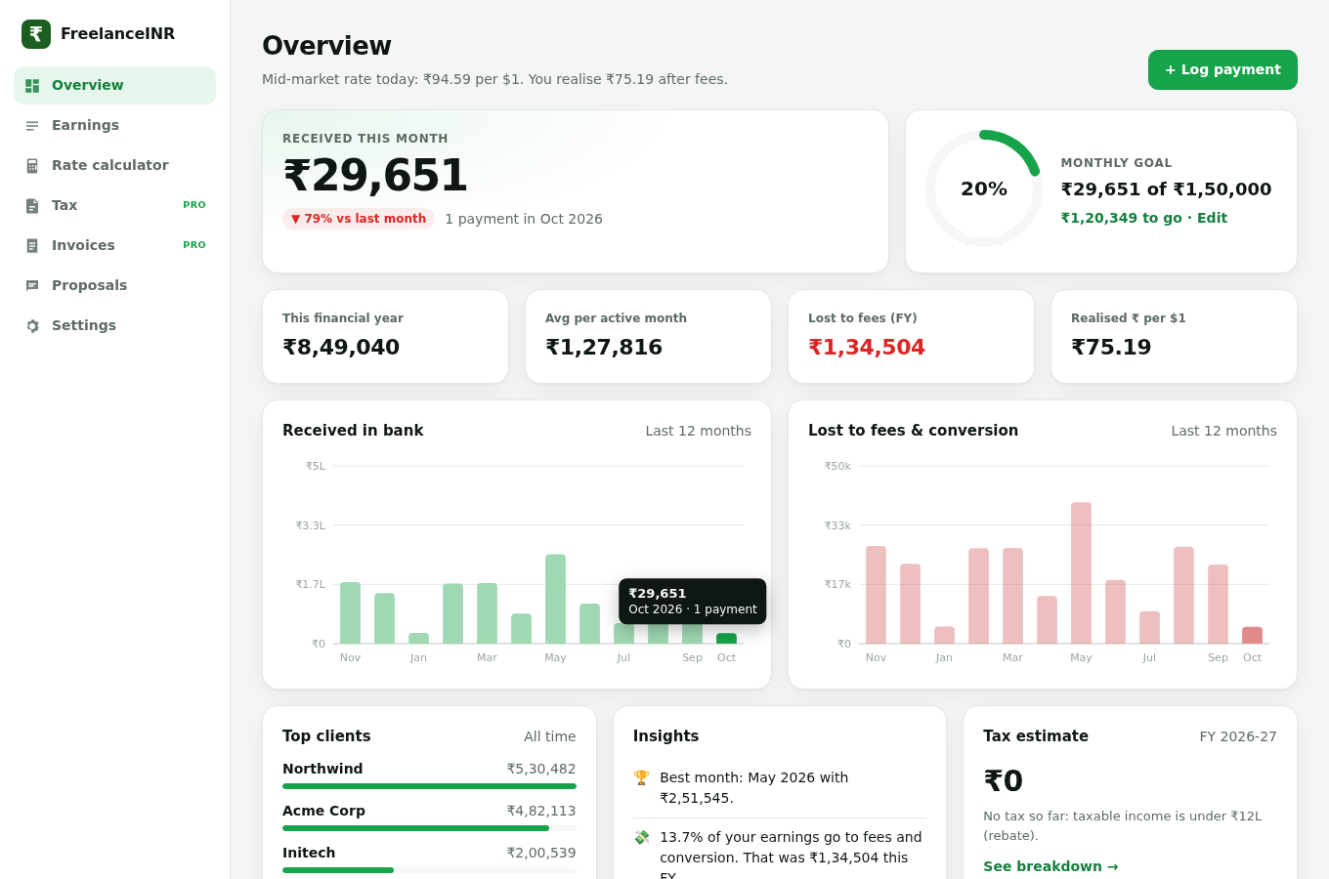Image resolution: width=1329 pixels, height=879 pixels.
Task: Click the Invoices receipt icon
Action: tap(32, 246)
